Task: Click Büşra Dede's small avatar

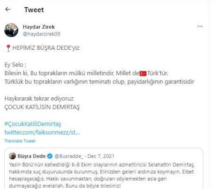Action: [x=13, y=156]
